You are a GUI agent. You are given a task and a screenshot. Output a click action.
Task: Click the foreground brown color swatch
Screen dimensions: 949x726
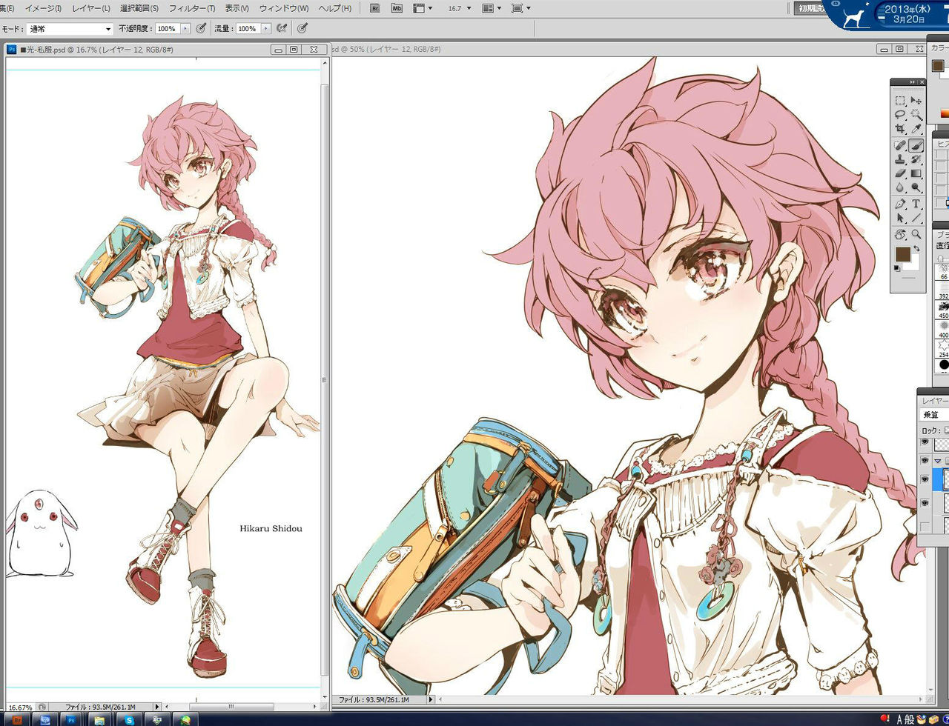coord(902,254)
